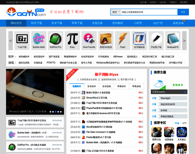Open 安卓下载 navigation item

57,23
